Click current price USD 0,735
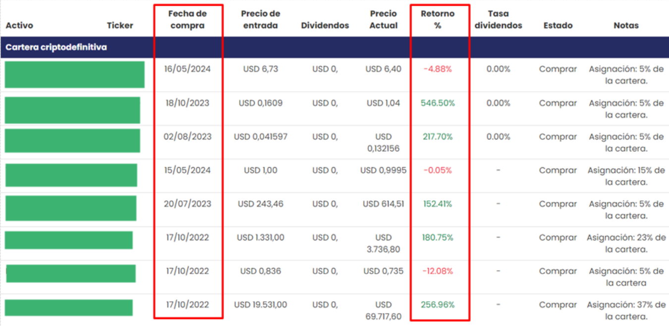Screen dimensions: 669x326 (384, 271)
